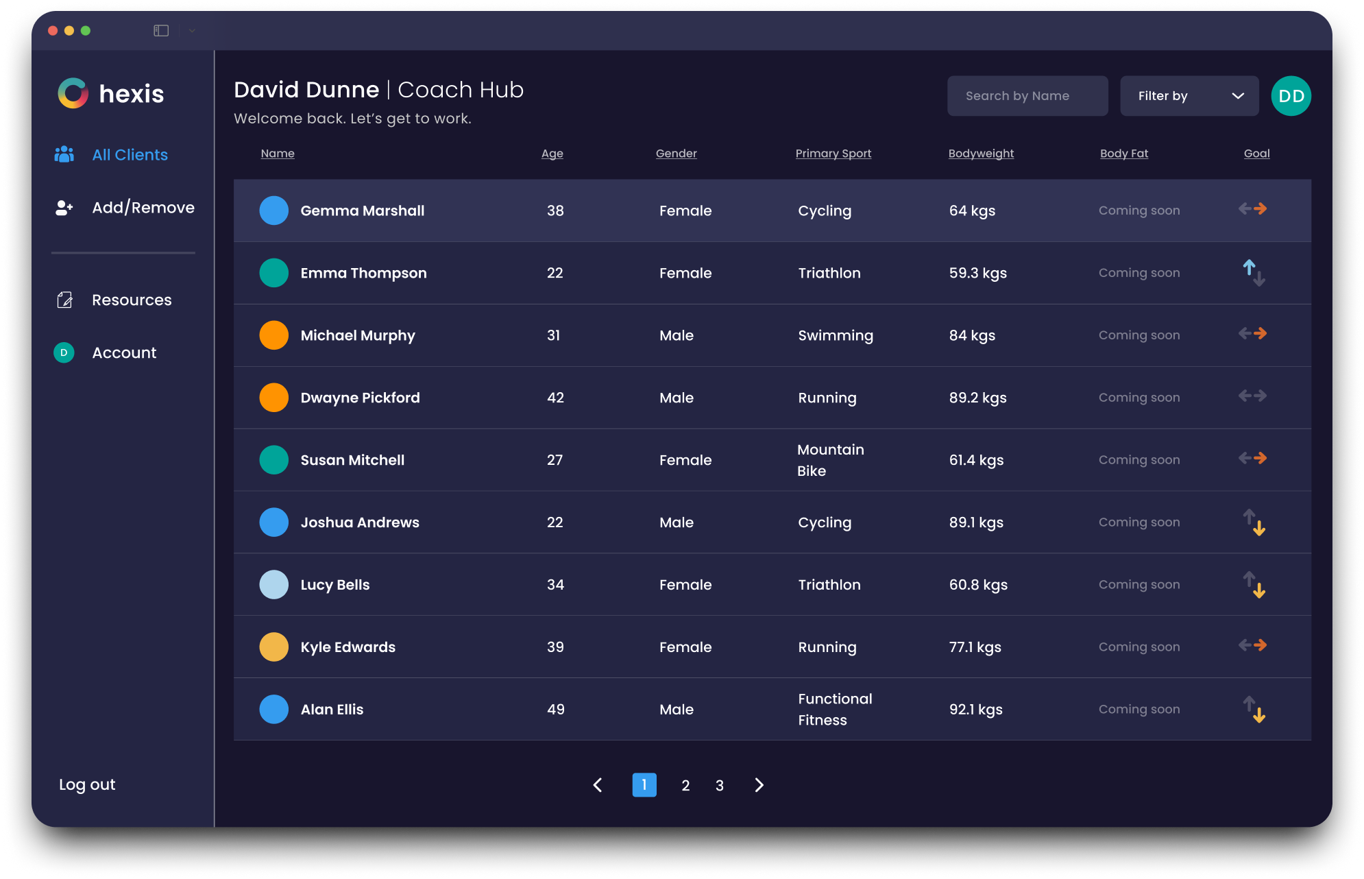Click Emma Thompson's up-down goal icon

[x=1253, y=273]
